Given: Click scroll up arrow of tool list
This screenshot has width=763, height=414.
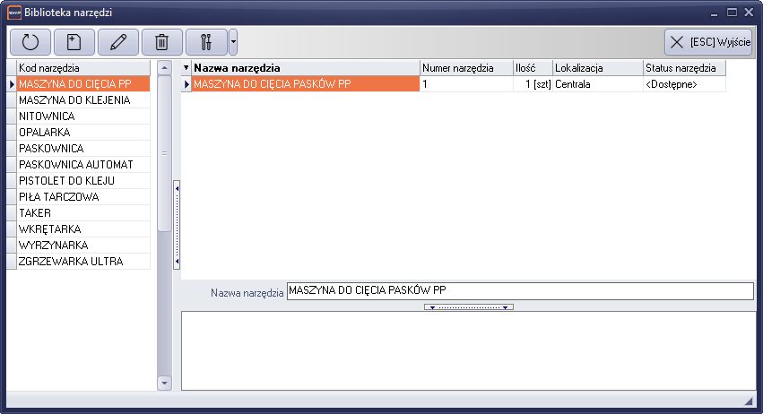Looking at the screenshot, I should coord(164,68).
